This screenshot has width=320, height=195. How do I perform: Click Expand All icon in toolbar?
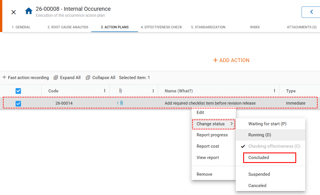(x=56, y=78)
